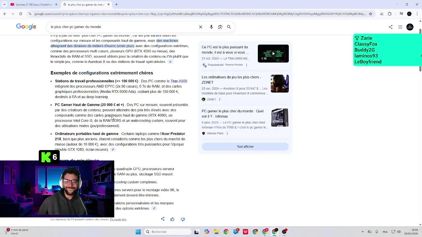Open Chrome profile avatar in toolbar

tap(409, 14)
